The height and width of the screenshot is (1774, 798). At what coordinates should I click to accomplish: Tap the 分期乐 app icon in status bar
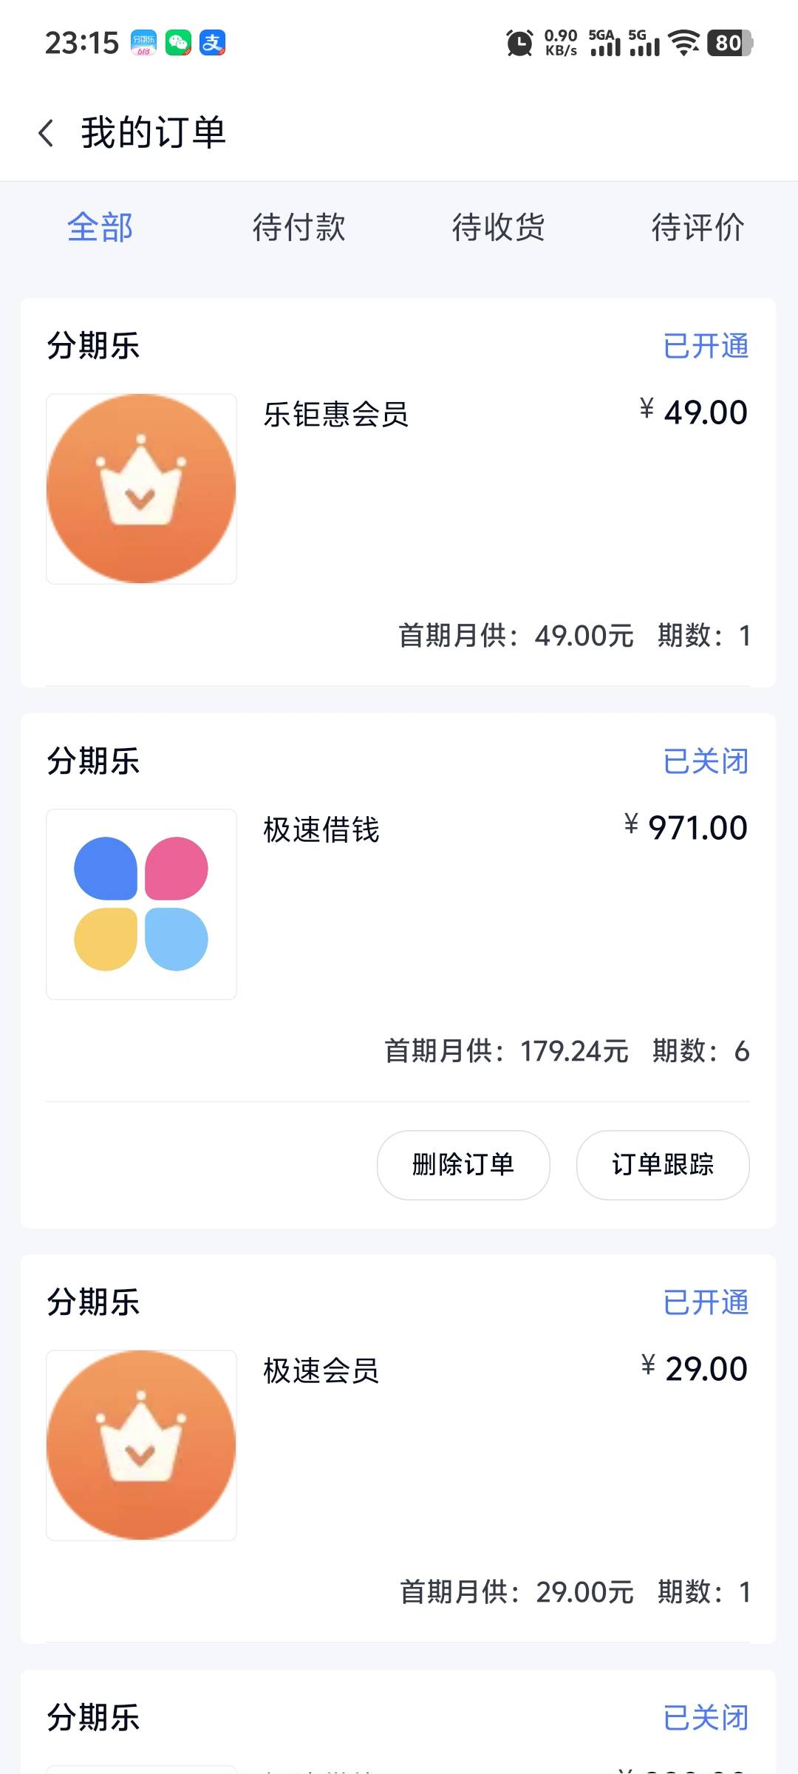(143, 43)
